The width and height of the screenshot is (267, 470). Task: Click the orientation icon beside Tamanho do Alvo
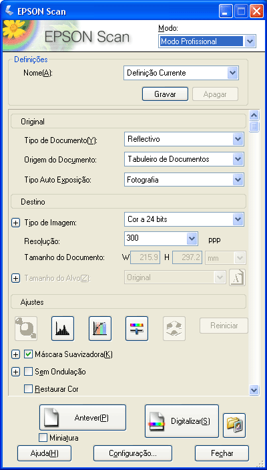[238, 277]
